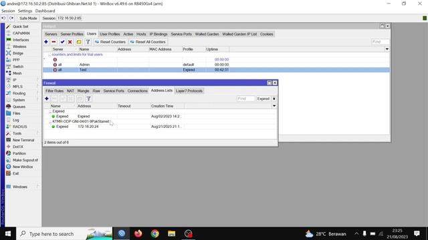Click the filter icon in Hotspot toolbar
Viewport: 428px width, 240px height.
point(88,42)
